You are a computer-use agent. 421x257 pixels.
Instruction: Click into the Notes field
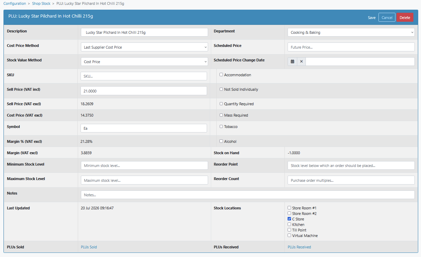247,195
